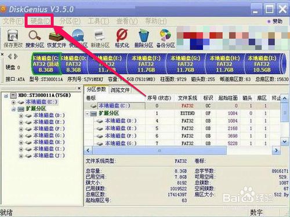Click the 删除分区 delete partition icon
290x217 pixels.
pos(144,38)
